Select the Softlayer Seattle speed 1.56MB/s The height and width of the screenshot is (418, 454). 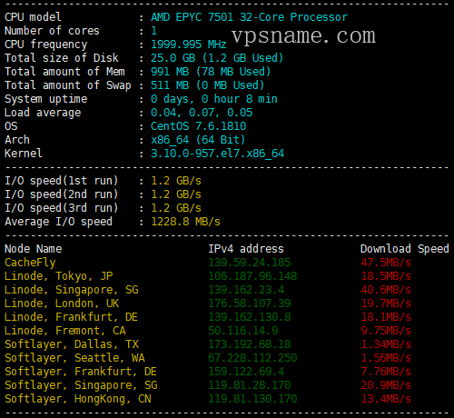[386, 358]
